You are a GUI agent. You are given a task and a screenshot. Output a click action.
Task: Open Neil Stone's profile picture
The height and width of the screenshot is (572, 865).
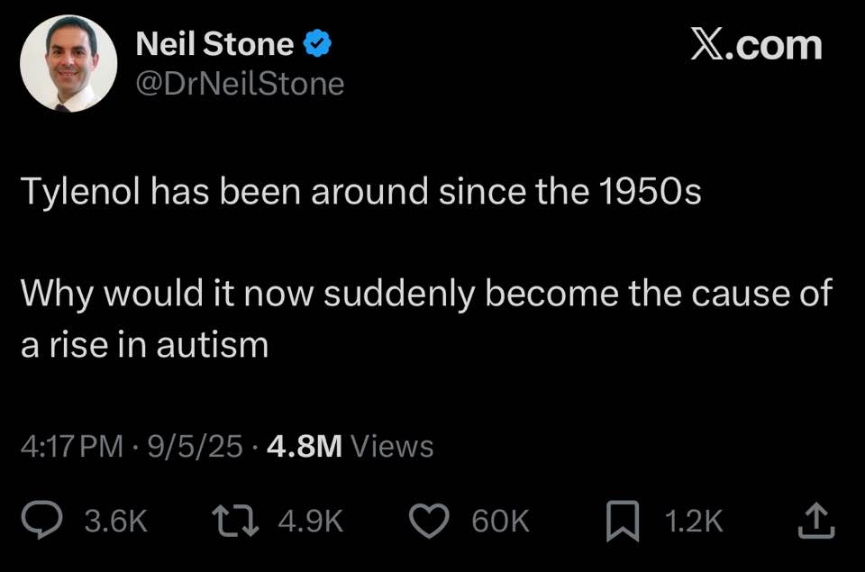[68, 63]
